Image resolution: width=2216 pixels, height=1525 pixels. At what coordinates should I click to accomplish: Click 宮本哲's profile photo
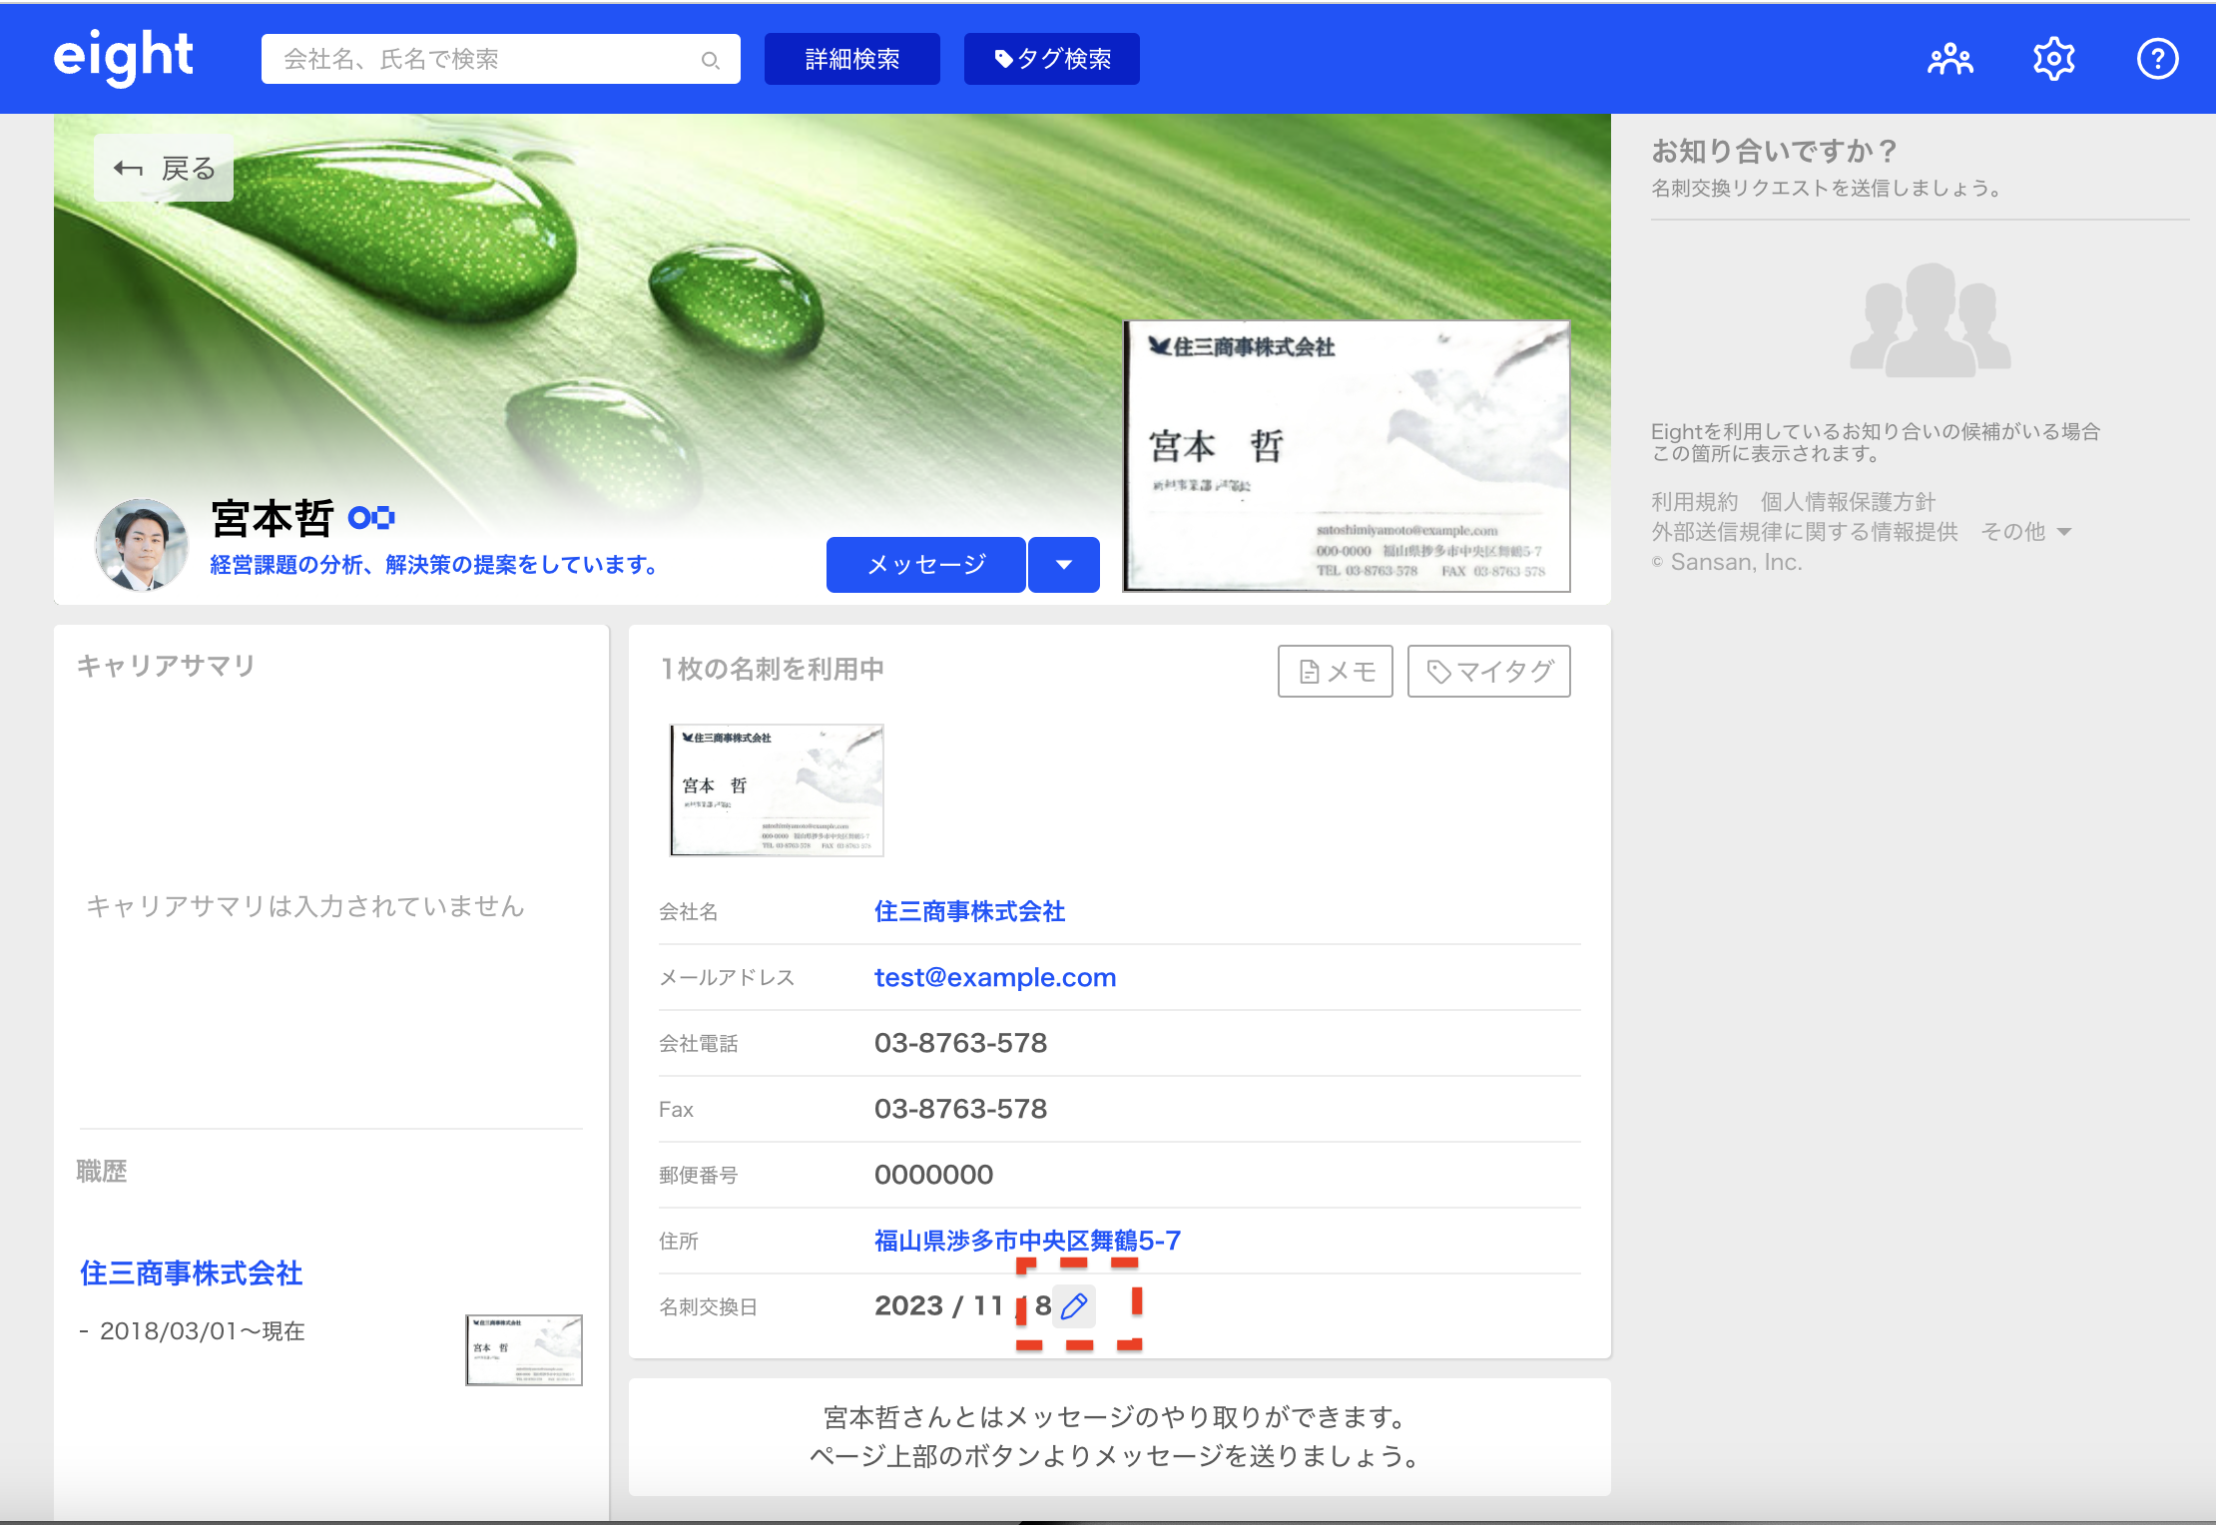pyautogui.click(x=142, y=544)
